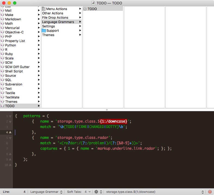
Task: Select the Text bundle
Action: coord(20,89)
